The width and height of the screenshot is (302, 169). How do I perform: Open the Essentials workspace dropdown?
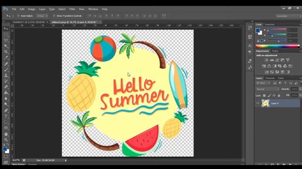[x=288, y=16]
